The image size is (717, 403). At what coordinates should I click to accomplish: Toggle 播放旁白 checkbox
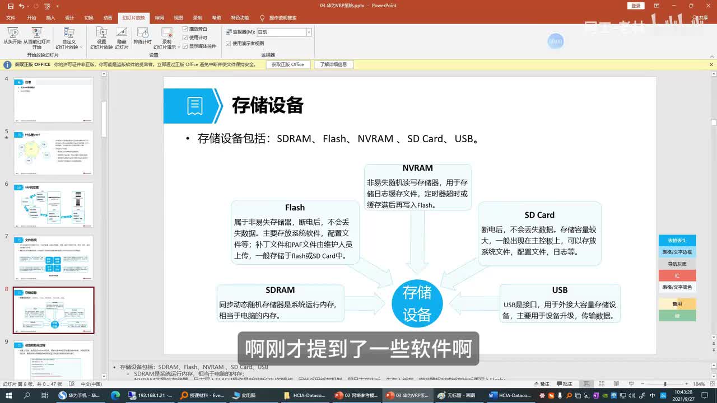[x=185, y=29]
